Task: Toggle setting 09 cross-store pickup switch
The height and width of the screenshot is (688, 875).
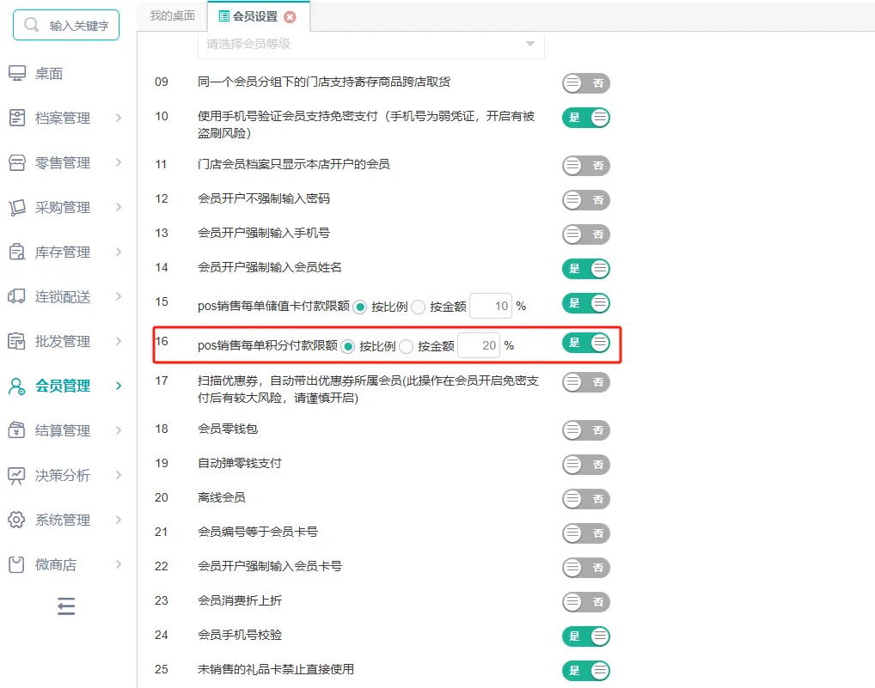Action: click(586, 83)
